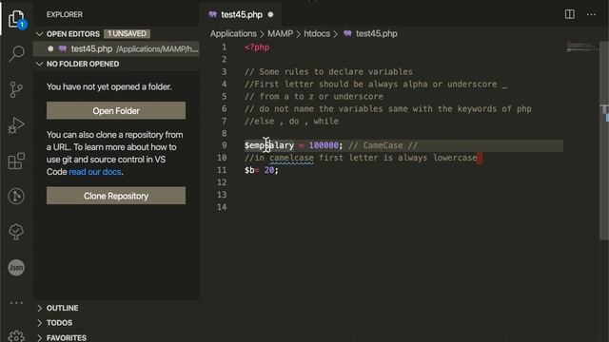Select test45.php in Open Editors list
This screenshot has width=609, height=342.
pos(116,48)
